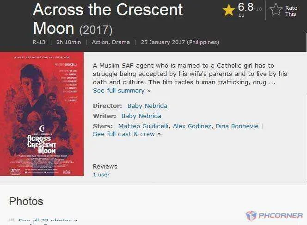The image size is (307, 225).
Task: Open the Across the Crescent Moon poster
Action: tap(42, 114)
